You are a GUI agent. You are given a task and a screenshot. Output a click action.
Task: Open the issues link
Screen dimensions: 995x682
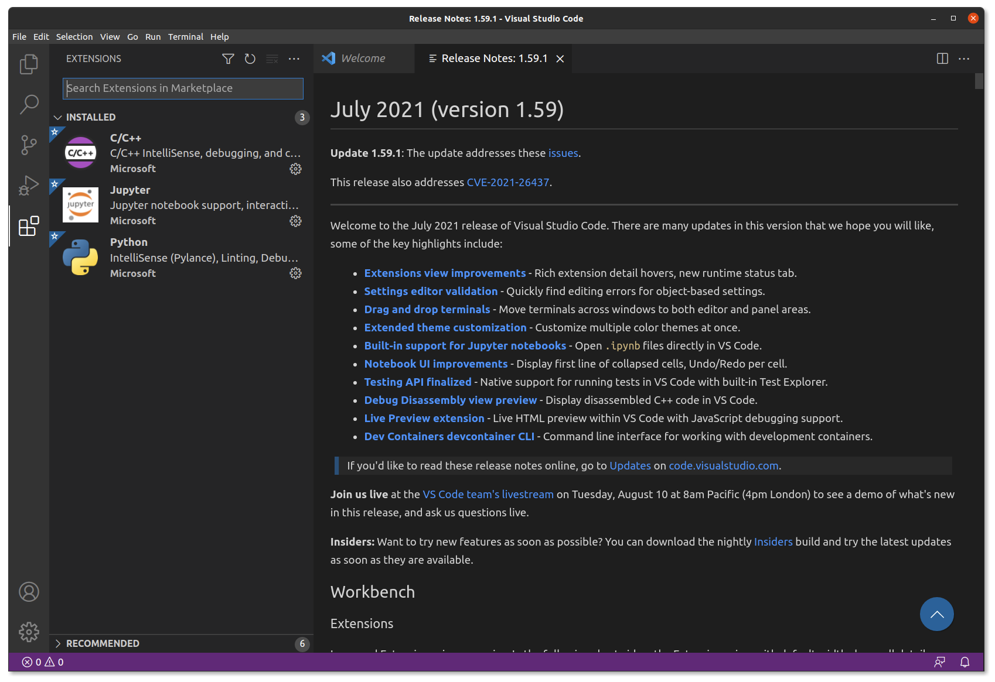coord(563,153)
